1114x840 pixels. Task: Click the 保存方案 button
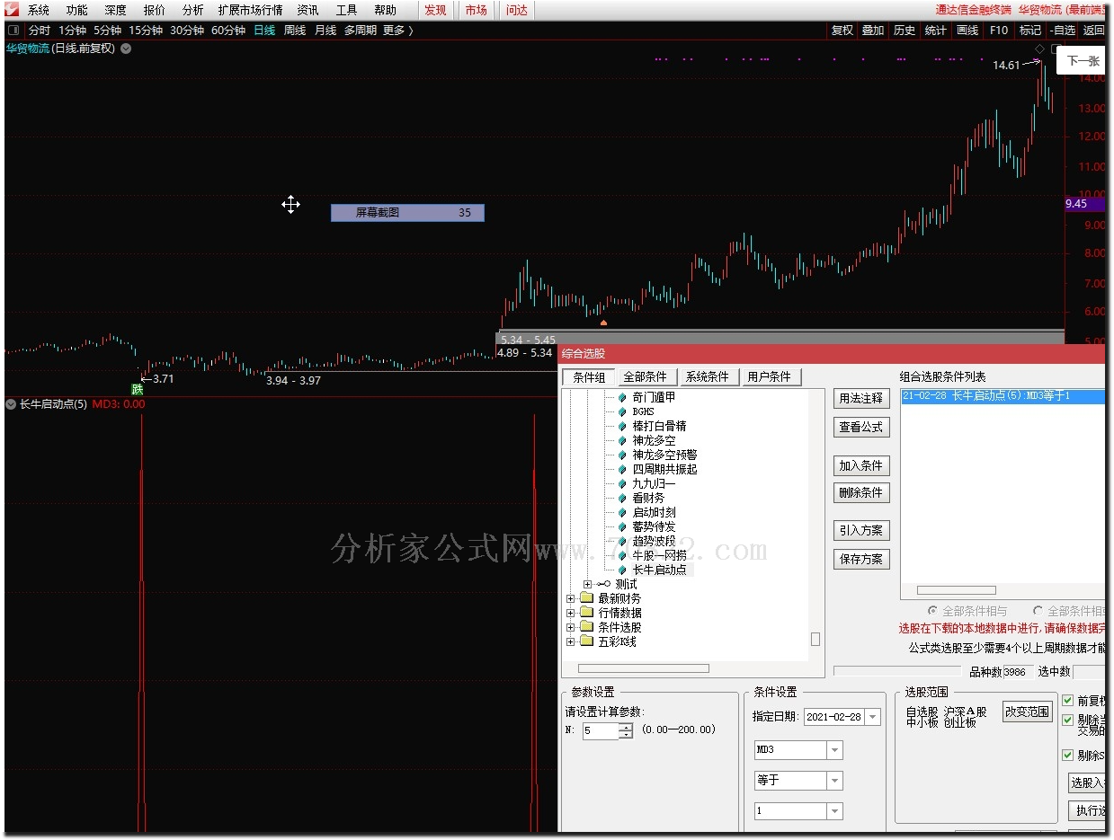pyautogui.click(x=861, y=559)
